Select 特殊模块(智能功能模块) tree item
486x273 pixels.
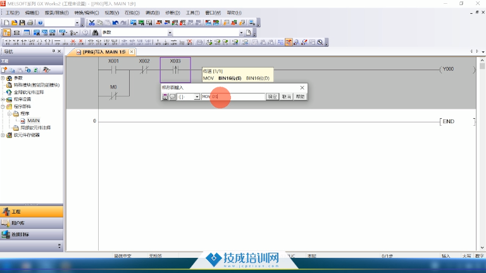coord(37,85)
